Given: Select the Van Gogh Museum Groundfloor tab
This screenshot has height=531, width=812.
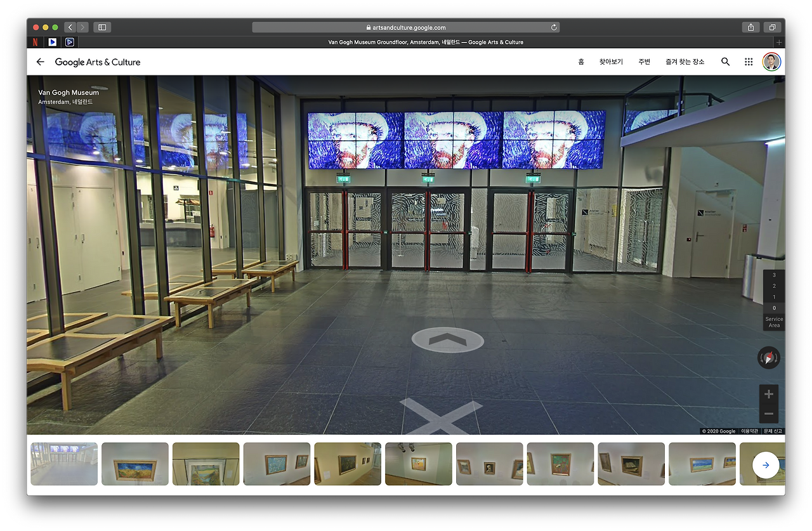Looking at the screenshot, I should [x=426, y=43].
